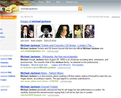Viewport: 121px width, 98px height.
Task: Select Lopez related search
Action: [x=3, y=80]
